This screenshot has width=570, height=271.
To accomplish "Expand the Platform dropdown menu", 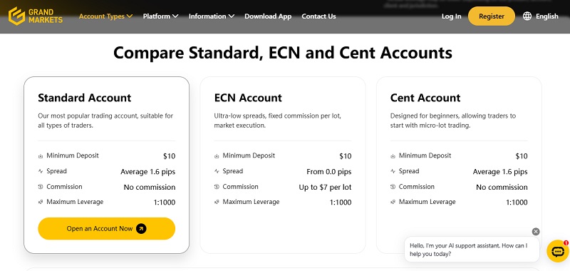I will (160, 16).
